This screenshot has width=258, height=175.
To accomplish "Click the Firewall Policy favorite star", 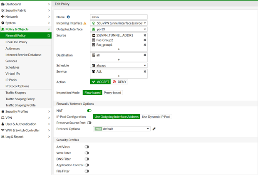I will point(49,36).
